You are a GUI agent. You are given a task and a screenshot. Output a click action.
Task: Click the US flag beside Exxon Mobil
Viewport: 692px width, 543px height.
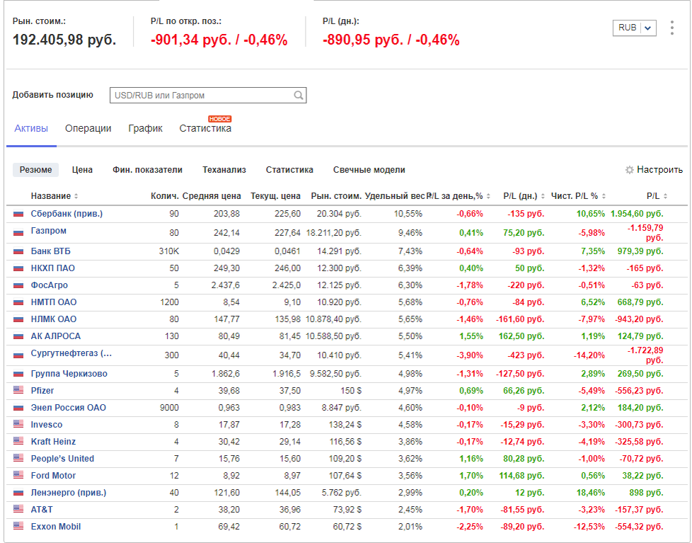click(18, 526)
